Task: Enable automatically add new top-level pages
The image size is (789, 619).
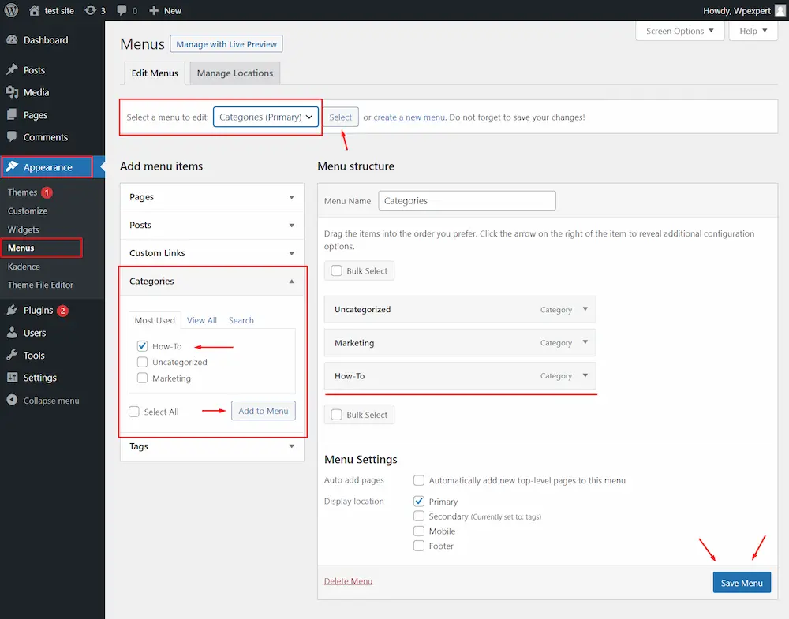Action: tap(419, 480)
